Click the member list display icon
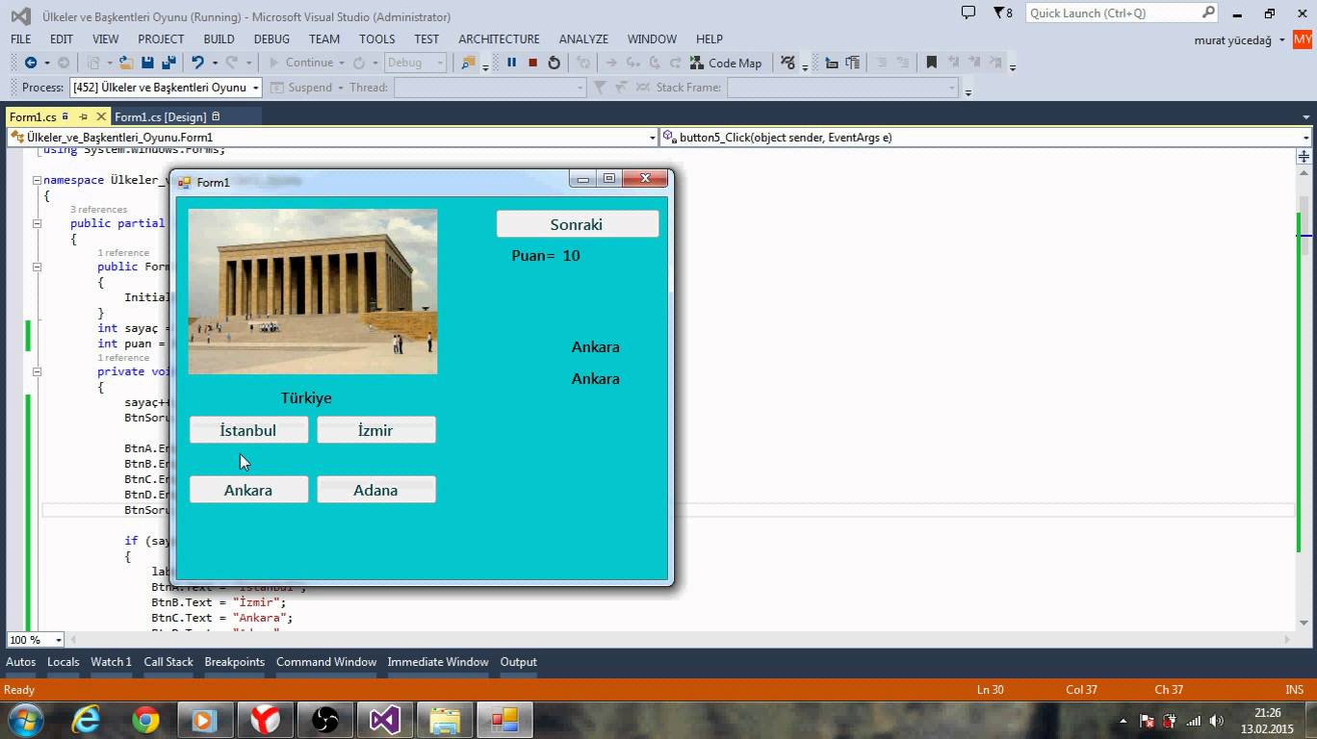Image resolution: width=1317 pixels, height=739 pixels. pos(832,63)
